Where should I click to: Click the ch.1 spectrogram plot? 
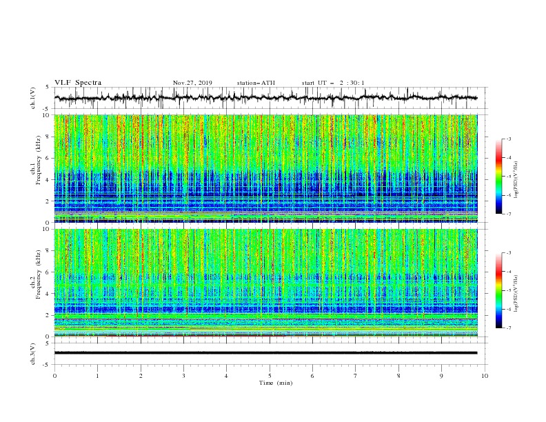click(266, 168)
